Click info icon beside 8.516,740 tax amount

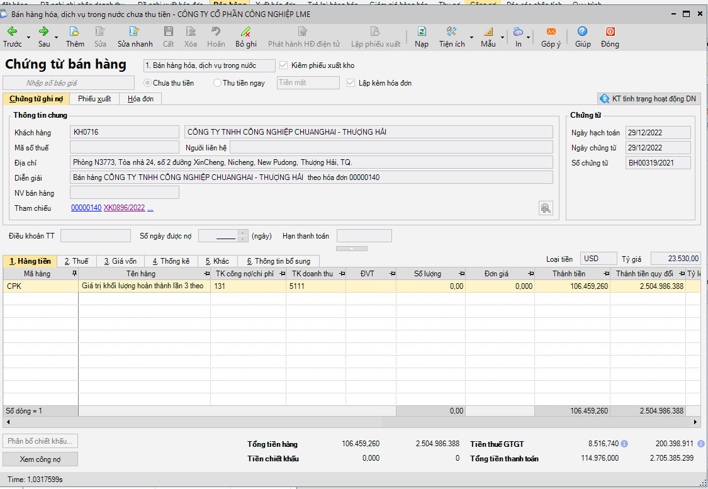pyautogui.click(x=624, y=444)
